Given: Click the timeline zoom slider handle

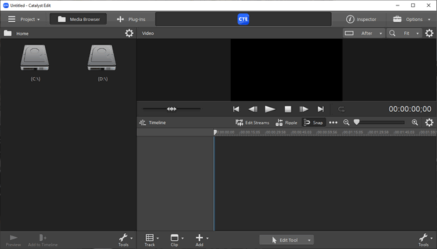Looking at the screenshot, I should (356, 122).
